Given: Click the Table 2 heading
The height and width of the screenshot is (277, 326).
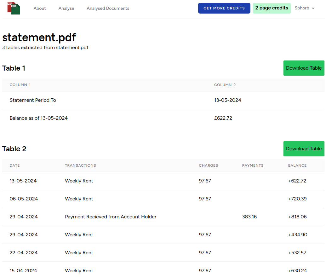Looking at the screenshot, I should pyautogui.click(x=14, y=149).
